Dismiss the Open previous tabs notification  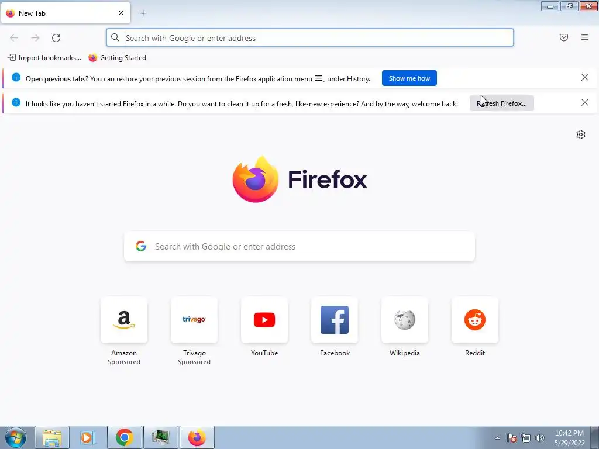tap(585, 78)
